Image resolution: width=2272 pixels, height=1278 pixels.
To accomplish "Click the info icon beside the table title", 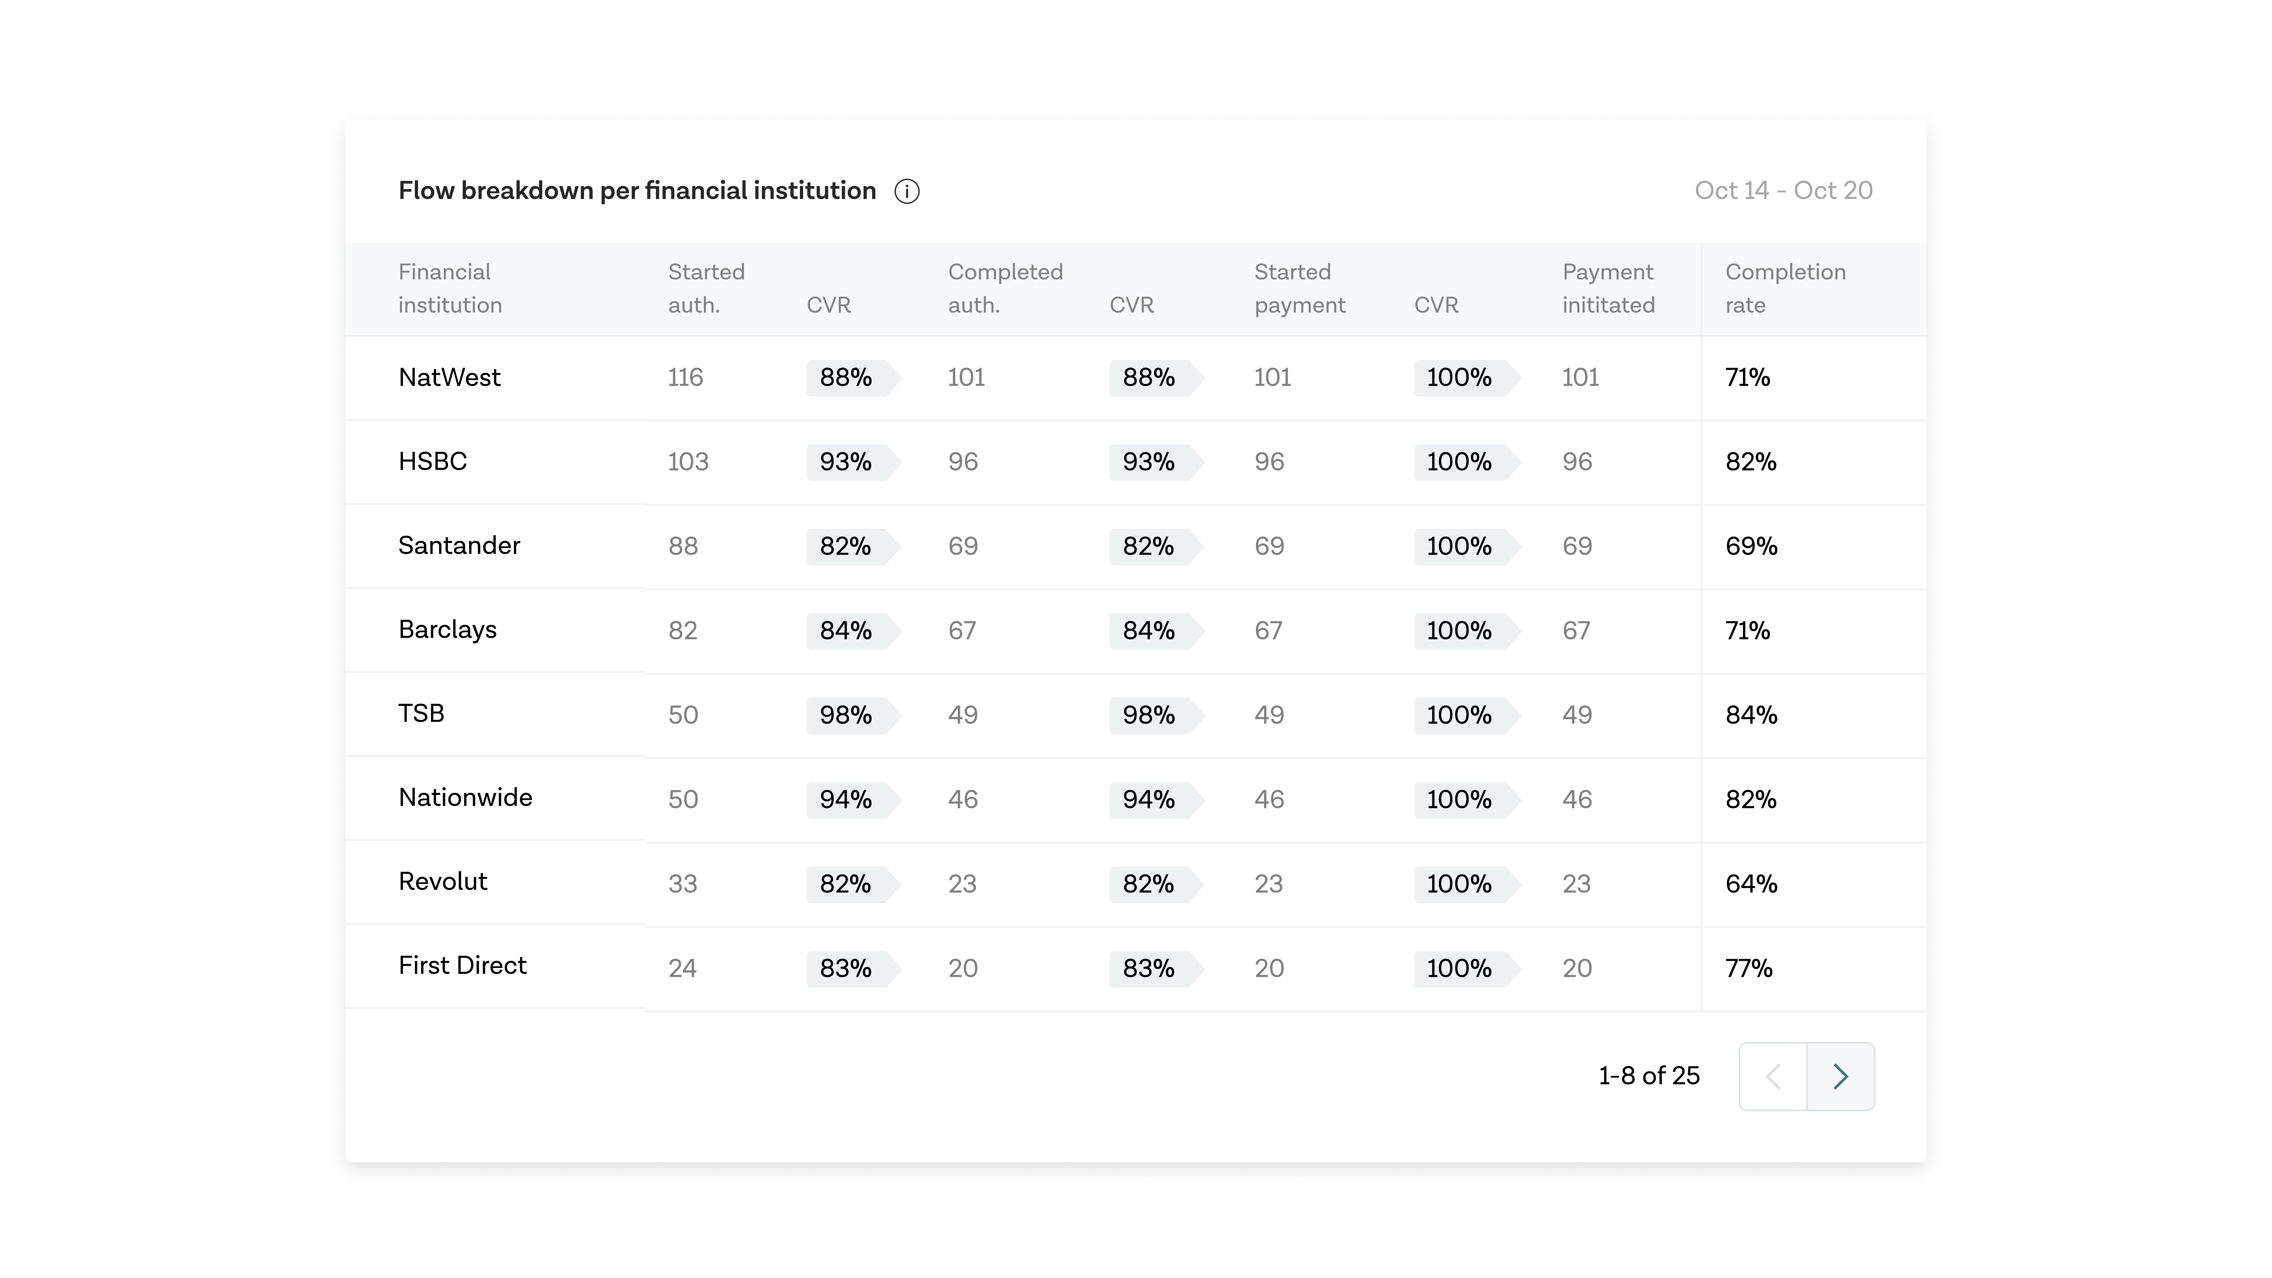I will (907, 191).
